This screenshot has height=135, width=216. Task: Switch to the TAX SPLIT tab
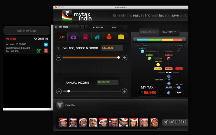[169, 32]
